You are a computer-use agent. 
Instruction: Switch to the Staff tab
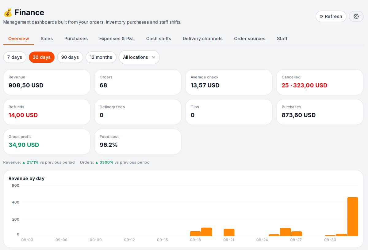pyautogui.click(x=282, y=39)
